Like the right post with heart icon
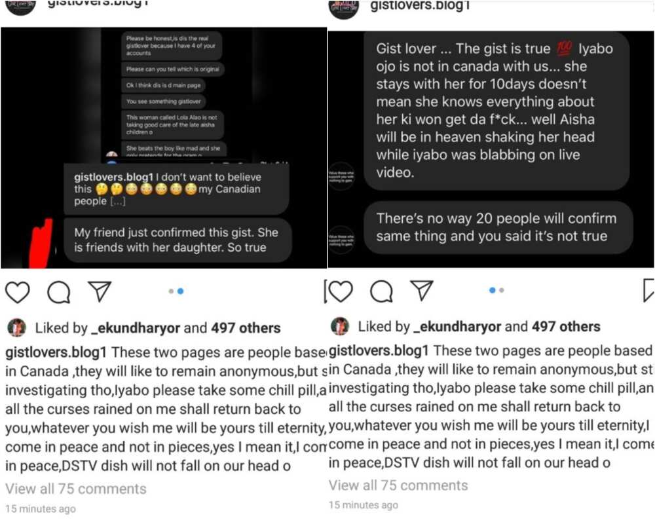655x524 pixels. (x=341, y=291)
